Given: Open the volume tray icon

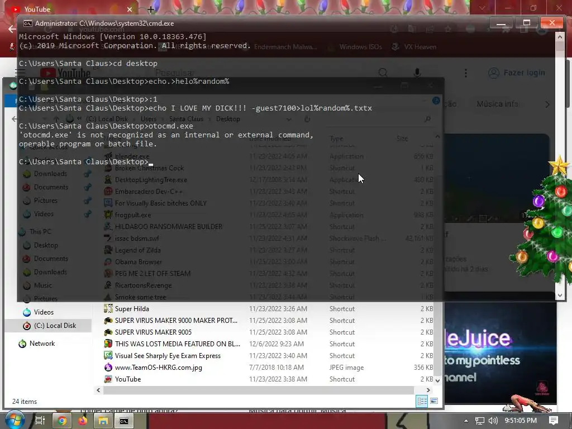Looking at the screenshot, I should click(x=493, y=421).
